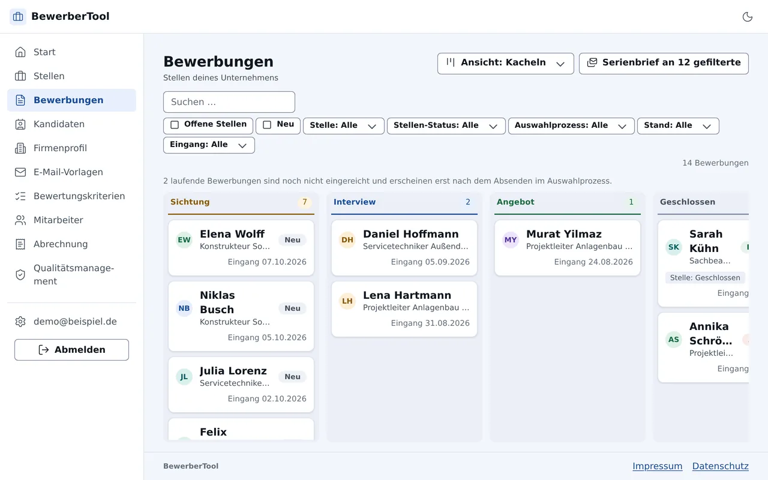Image resolution: width=768 pixels, height=480 pixels.
Task: Navigate to Mitarbeiter page
Action: [71, 220]
